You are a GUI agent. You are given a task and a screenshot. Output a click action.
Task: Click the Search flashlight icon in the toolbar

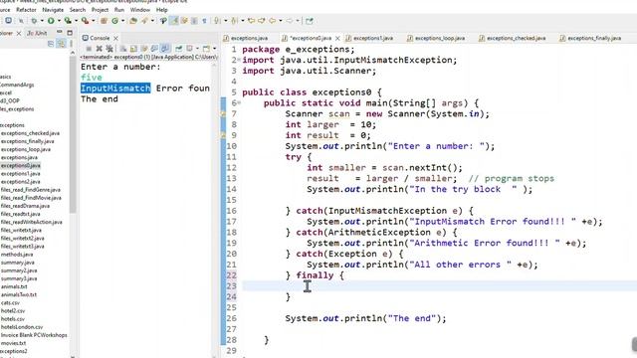(x=144, y=21)
